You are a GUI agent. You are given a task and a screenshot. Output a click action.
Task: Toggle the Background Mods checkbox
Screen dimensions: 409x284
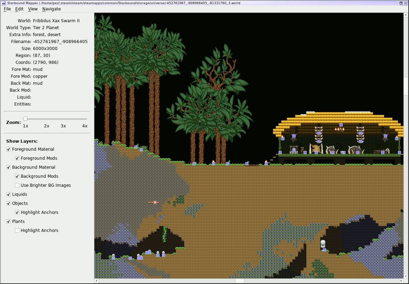tap(17, 176)
